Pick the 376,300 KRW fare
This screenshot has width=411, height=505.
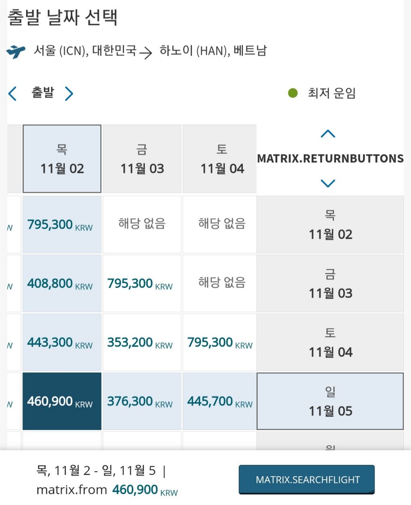(x=142, y=401)
